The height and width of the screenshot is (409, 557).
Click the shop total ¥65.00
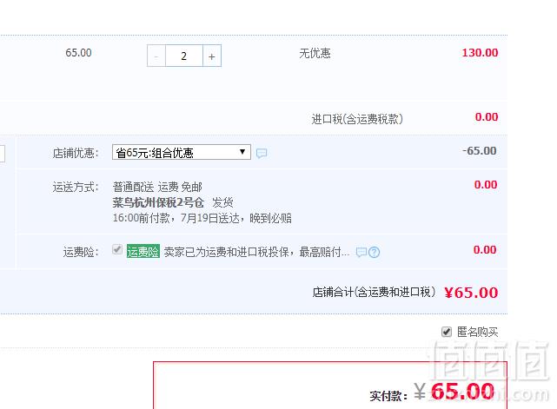pyautogui.click(x=471, y=293)
